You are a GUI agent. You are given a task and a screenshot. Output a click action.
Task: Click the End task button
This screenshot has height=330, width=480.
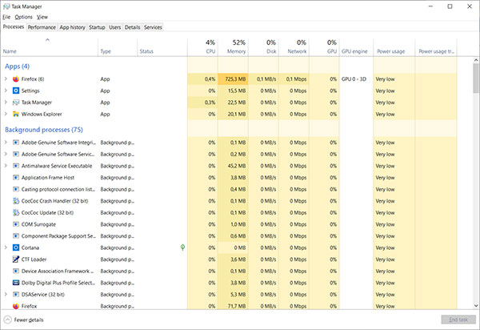tap(458, 320)
